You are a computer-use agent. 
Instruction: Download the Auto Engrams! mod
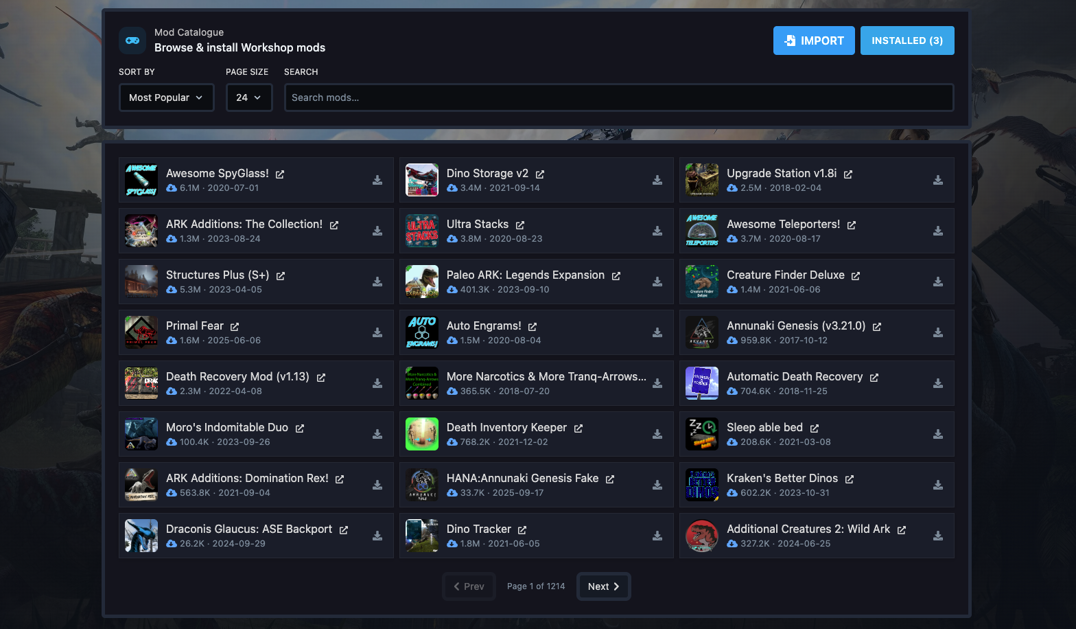coord(657,332)
